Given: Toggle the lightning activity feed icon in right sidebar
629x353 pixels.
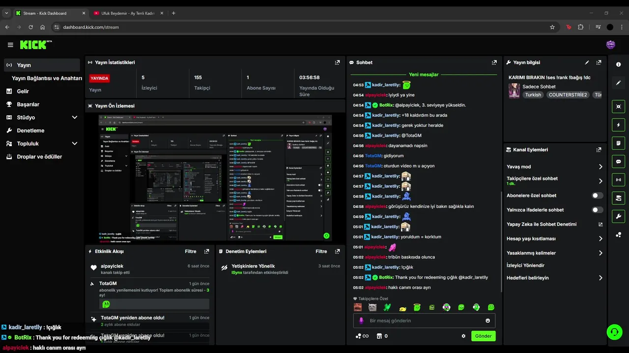Looking at the screenshot, I should (x=618, y=125).
